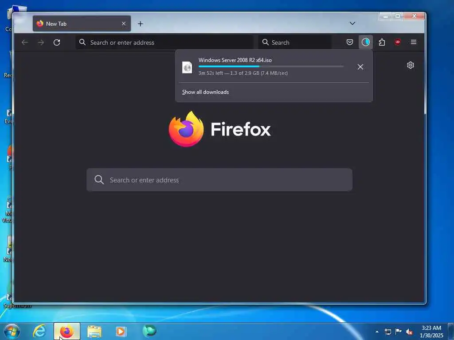Image resolution: width=454 pixels, height=340 pixels.
Task: Click the forward navigation arrow
Action: coord(41,42)
